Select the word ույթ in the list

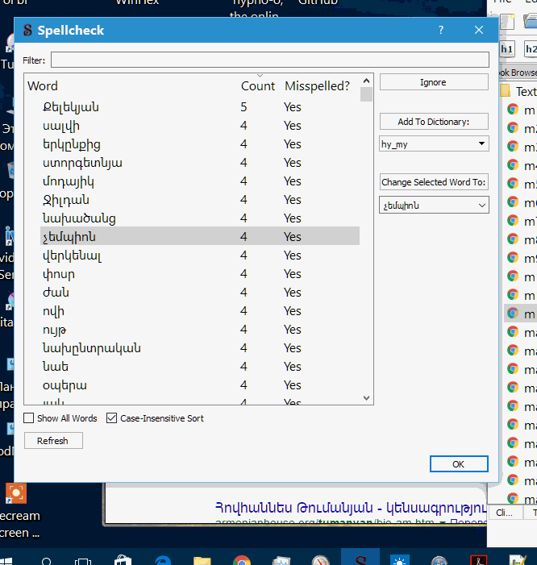click(54, 330)
